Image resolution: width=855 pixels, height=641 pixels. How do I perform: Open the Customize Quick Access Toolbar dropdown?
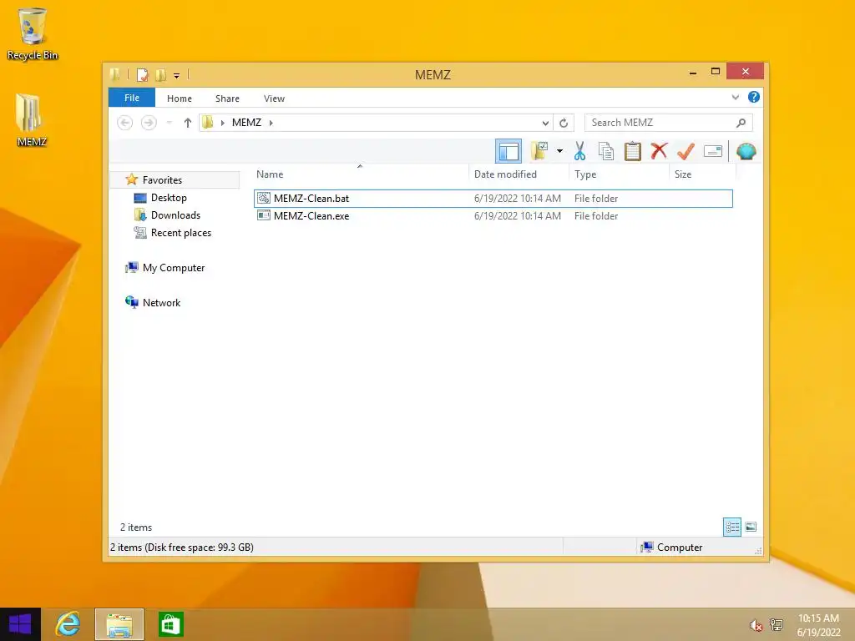[x=177, y=75]
